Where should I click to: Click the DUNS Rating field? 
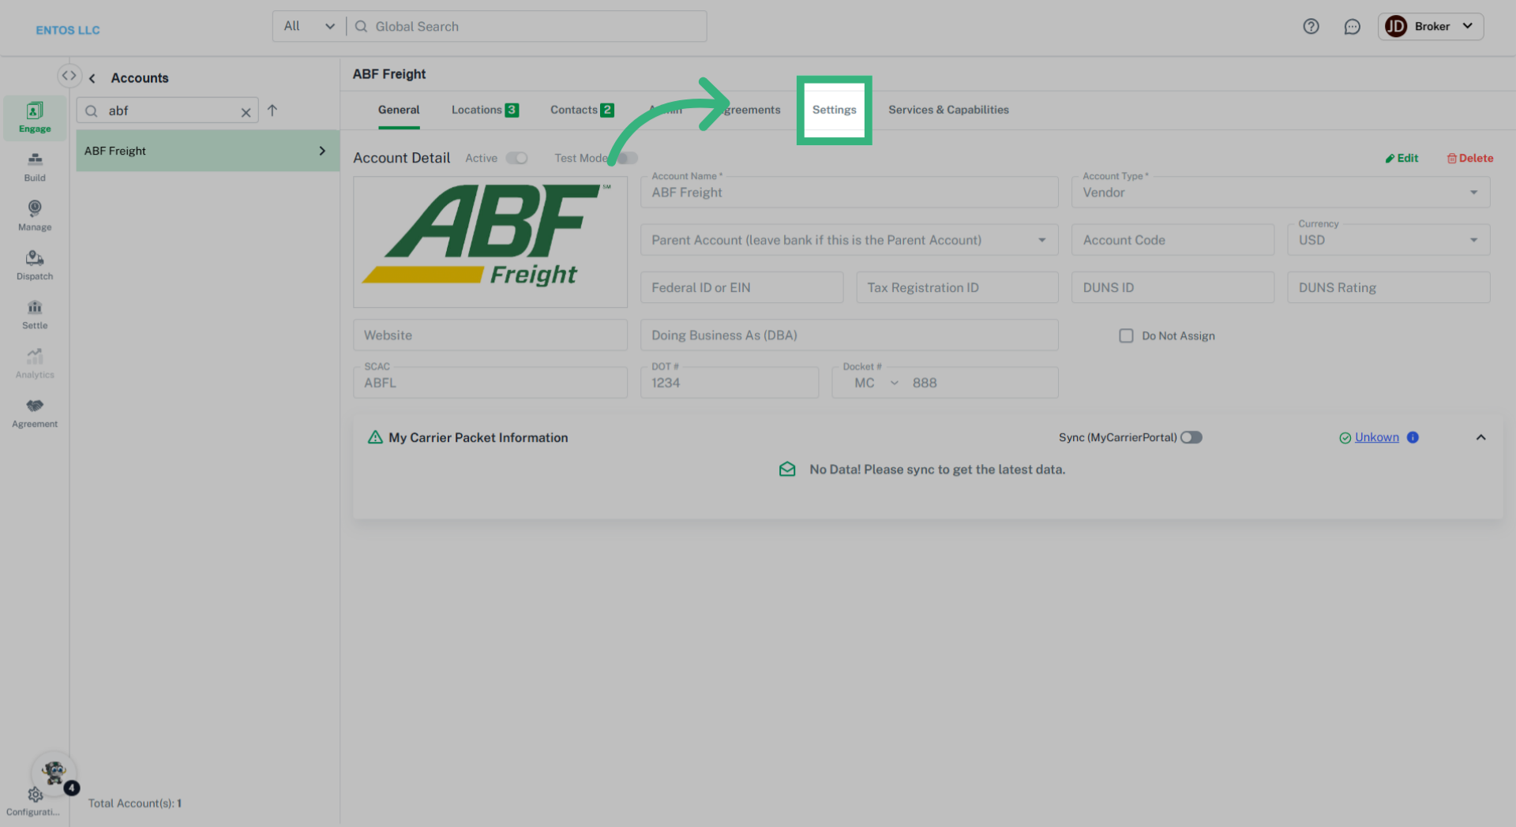pos(1388,287)
